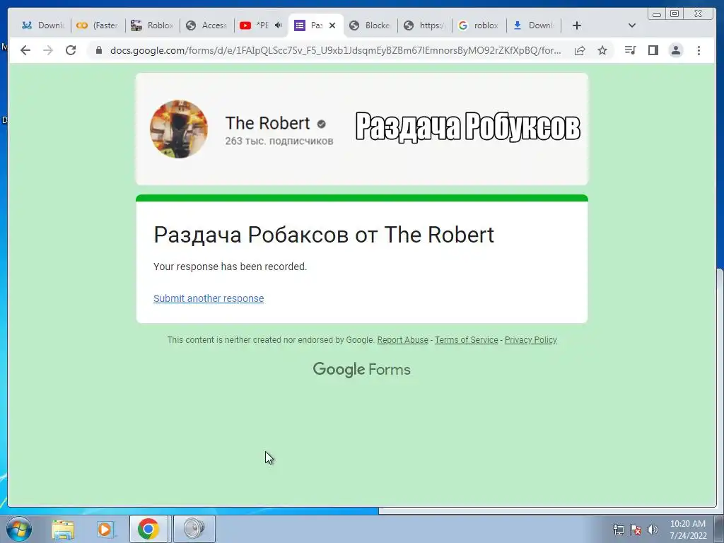
Task: Switch to the Blocke tab
Action: coord(370,25)
